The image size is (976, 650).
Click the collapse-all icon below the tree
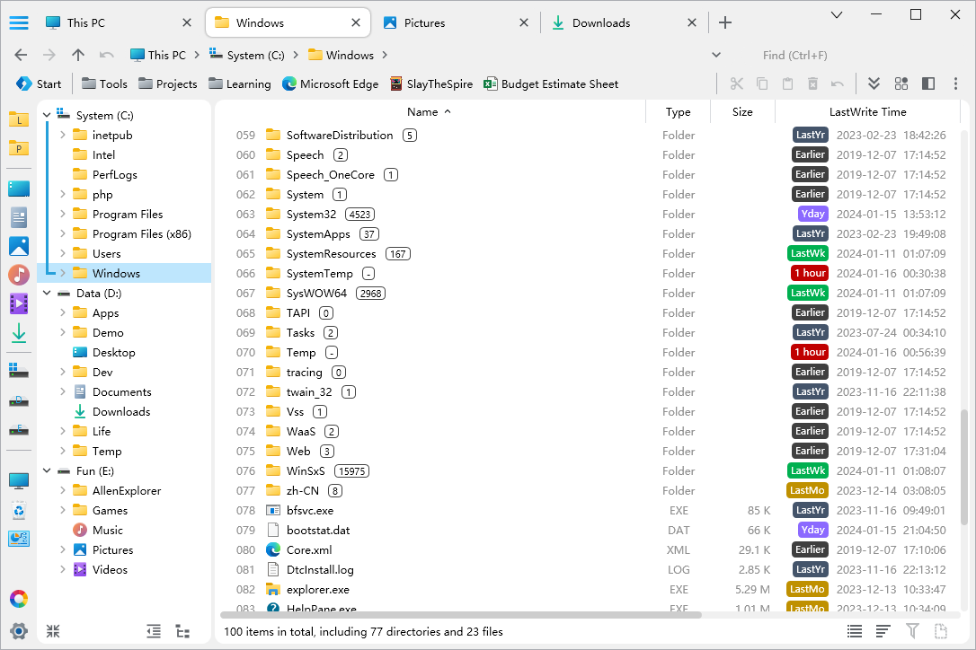coord(53,631)
